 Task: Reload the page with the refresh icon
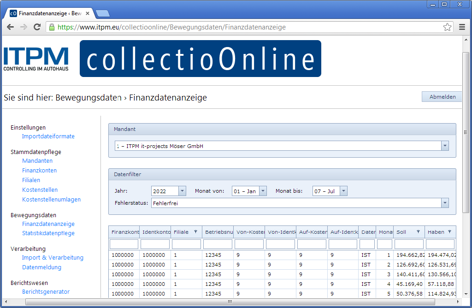[x=37, y=27]
